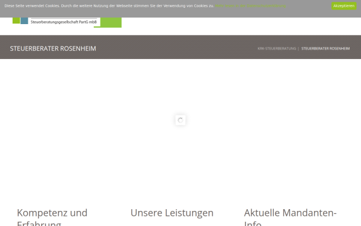Select the 'Steuerberater Rosenheim' breadcrumb item
Image resolution: width=361 pixels, height=226 pixels.
pos(326,48)
